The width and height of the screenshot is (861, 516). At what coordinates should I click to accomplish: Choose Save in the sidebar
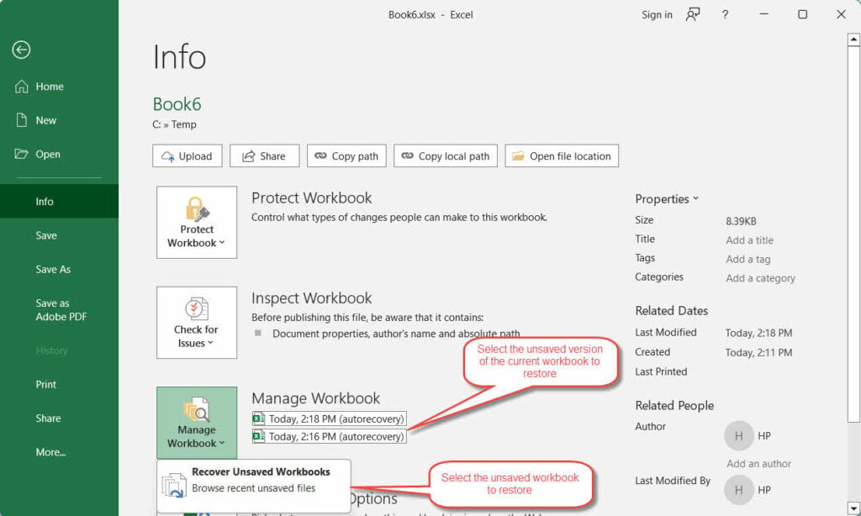click(x=46, y=235)
